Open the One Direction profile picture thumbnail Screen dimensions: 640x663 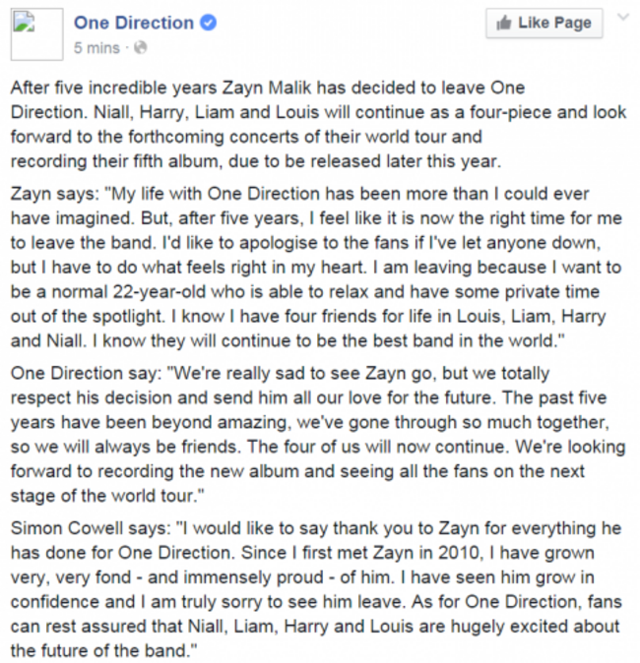(36, 34)
